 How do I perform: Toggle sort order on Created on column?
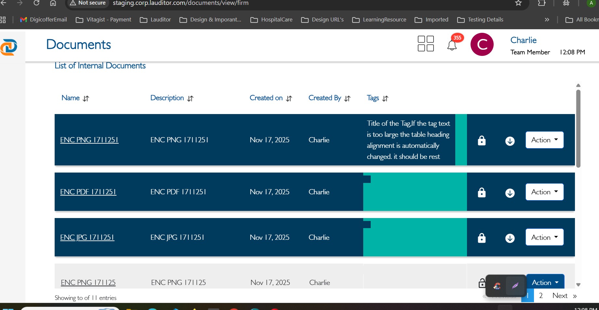pyautogui.click(x=289, y=98)
